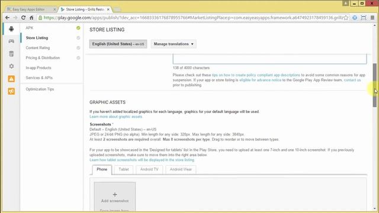The width and height of the screenshot is (379, 213).
Task: Open APK in the sidebar menu
Action: tap(30, 28)
